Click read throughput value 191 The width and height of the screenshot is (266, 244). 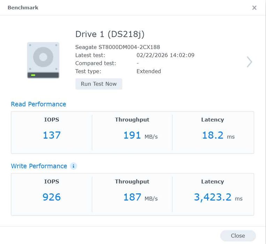pyautogui.click(x=132, y=135)
